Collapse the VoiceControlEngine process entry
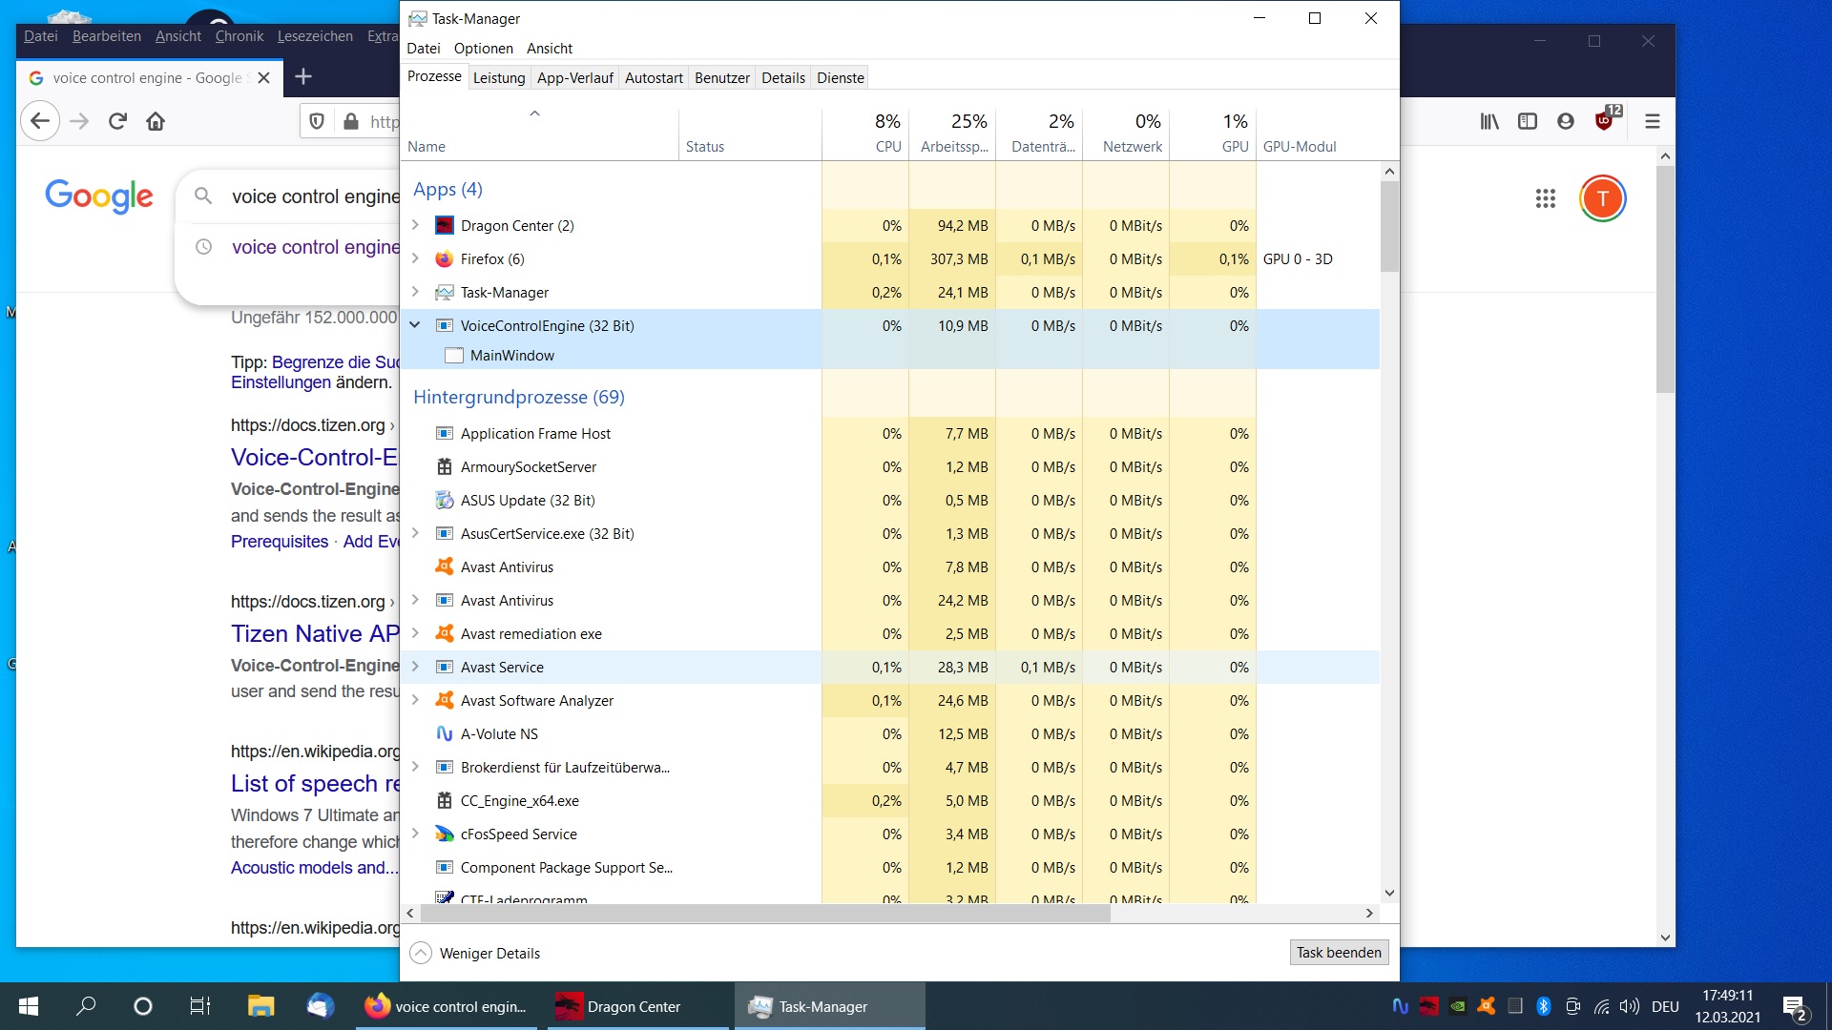Screen dimensions: 1832x1030 pyautogui.click(x=415, y=325)
